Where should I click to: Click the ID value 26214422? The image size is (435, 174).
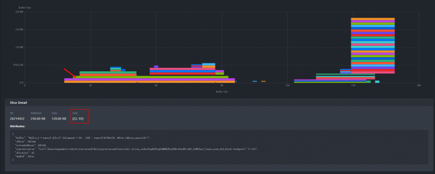click(17, 118)
